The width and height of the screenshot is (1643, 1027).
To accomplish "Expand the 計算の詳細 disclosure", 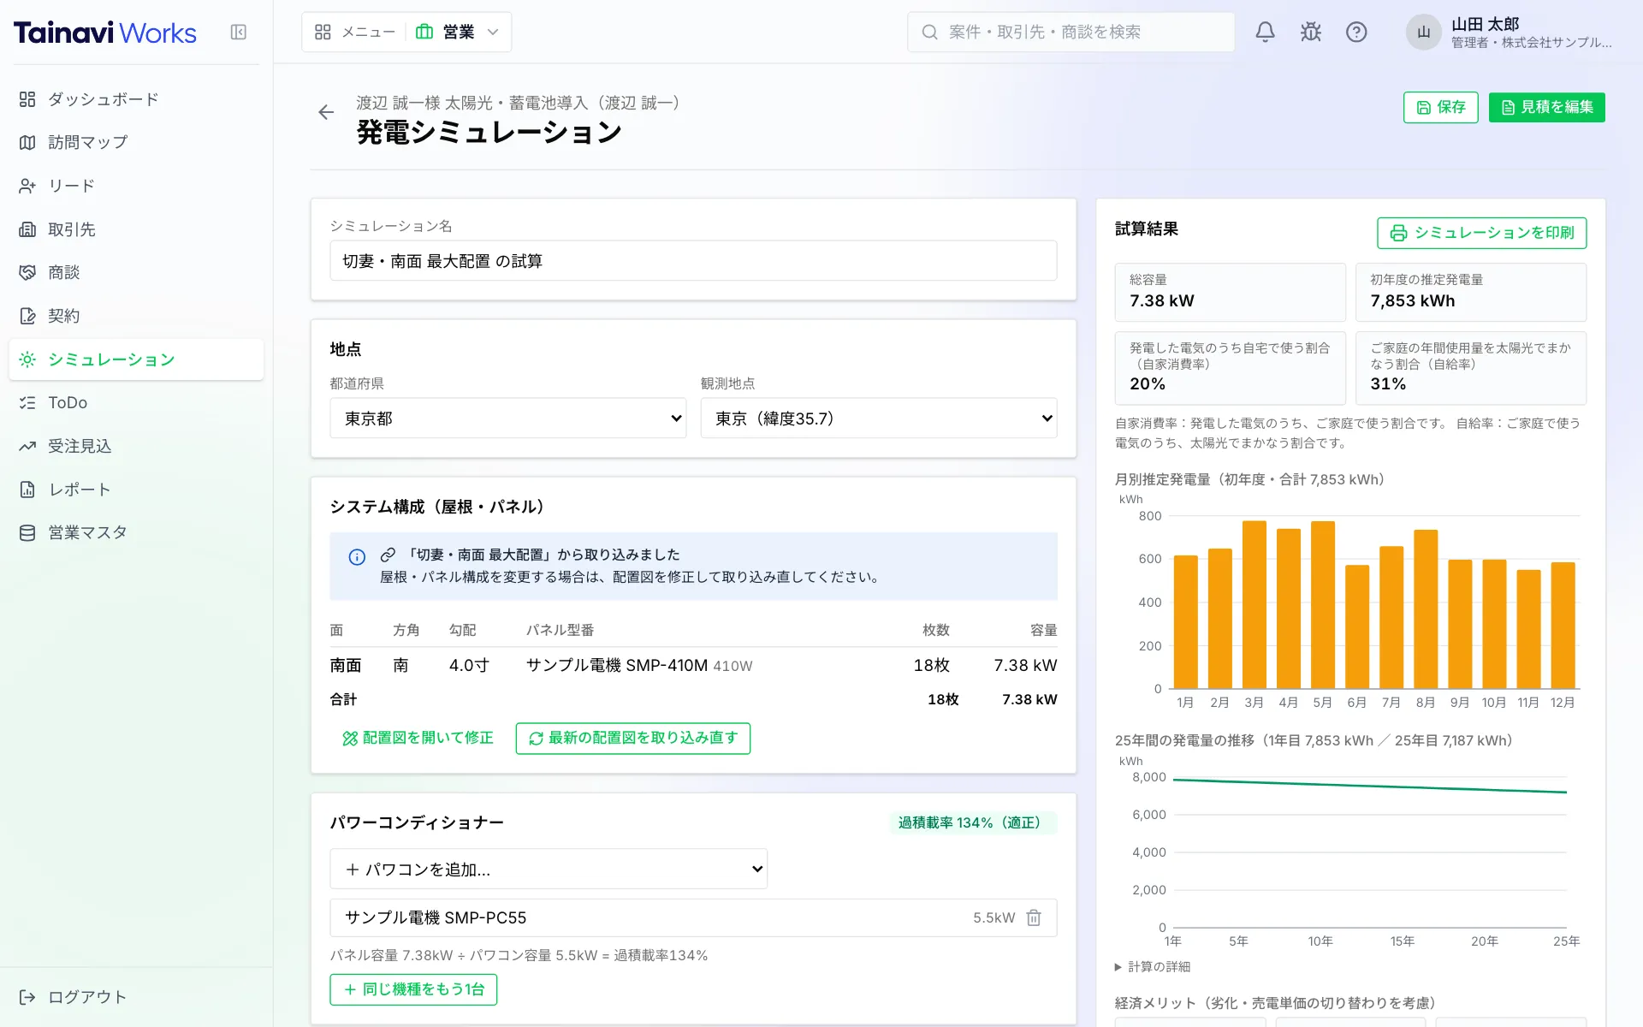I will (1153, 967).
